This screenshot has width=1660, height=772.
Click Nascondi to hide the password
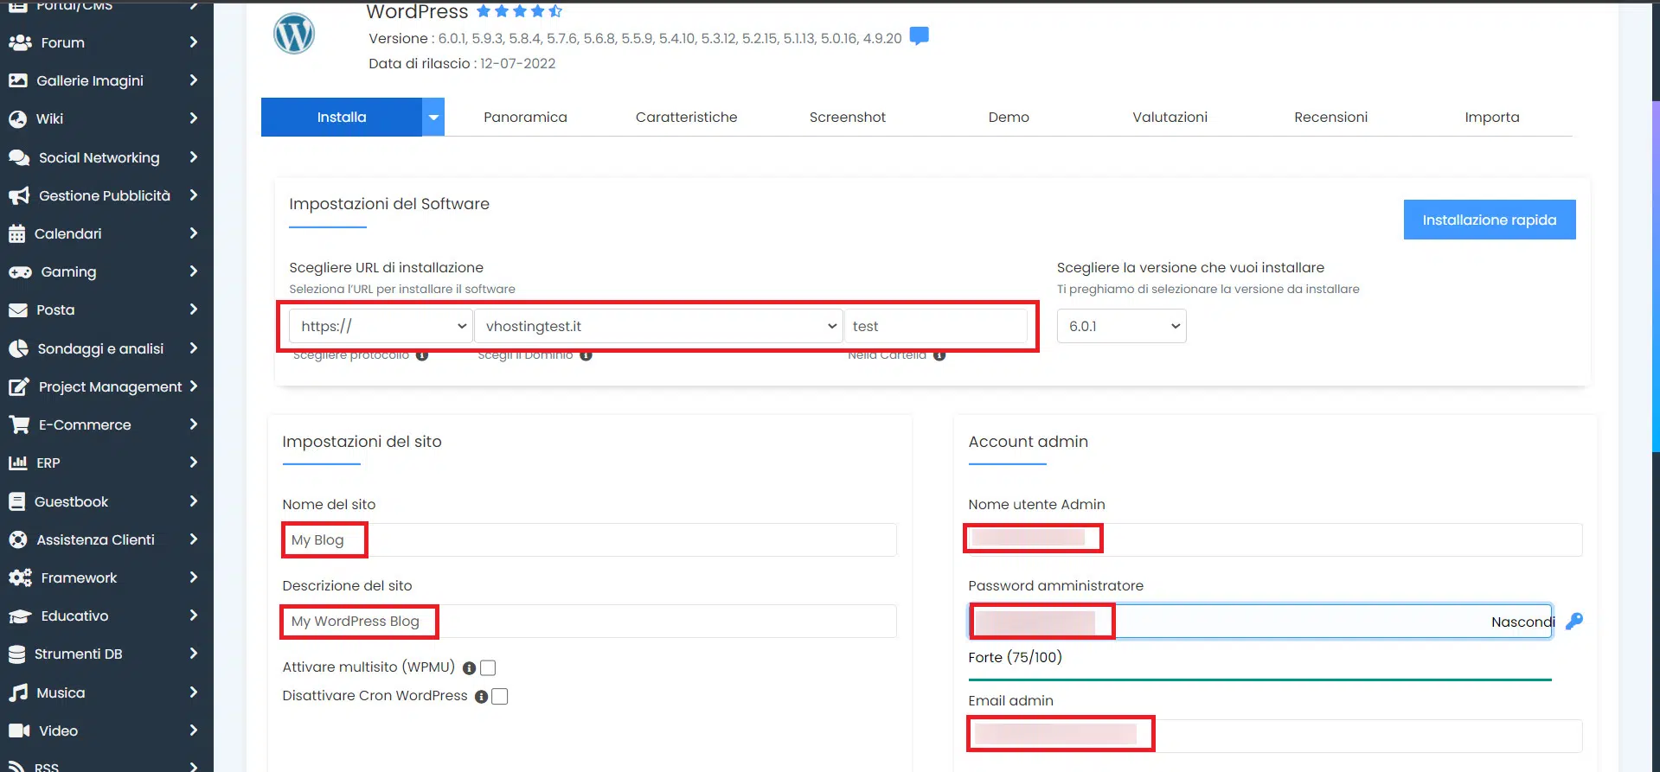coord(1522,622)
